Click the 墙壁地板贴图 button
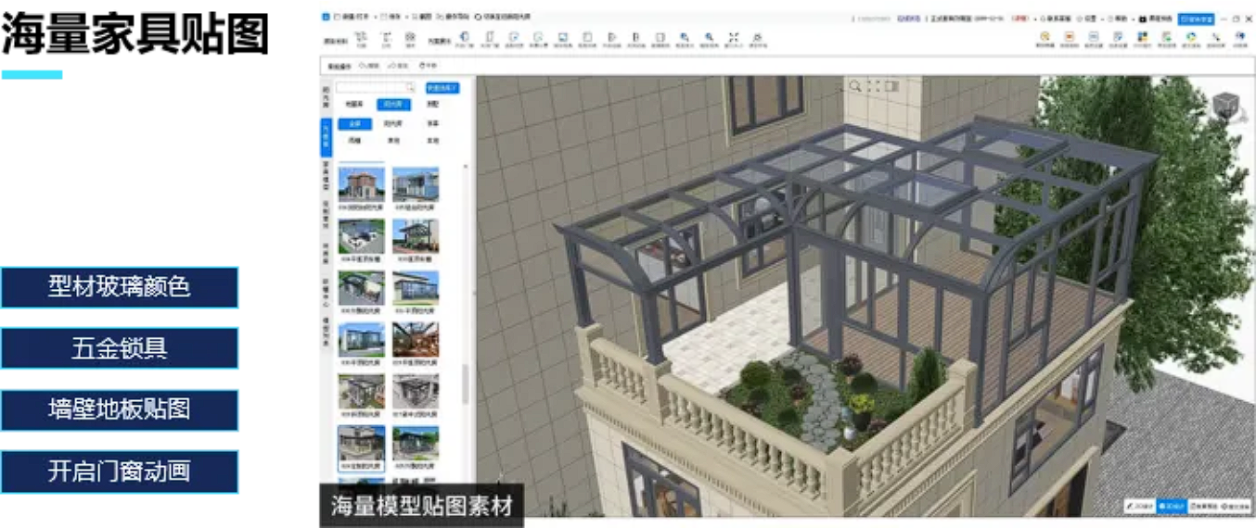Screen dimensions: 1256x528 (x=119, y=410)
